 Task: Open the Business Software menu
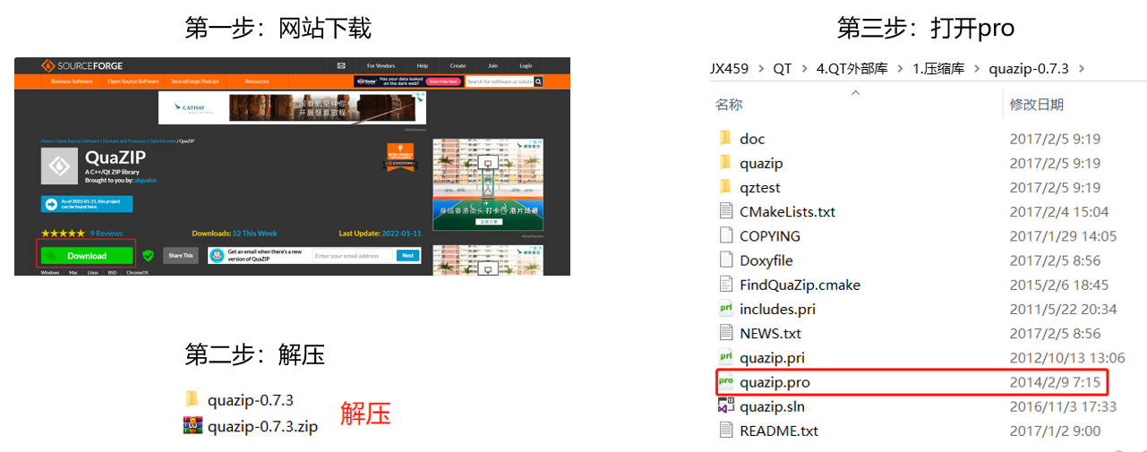point(72,81)
